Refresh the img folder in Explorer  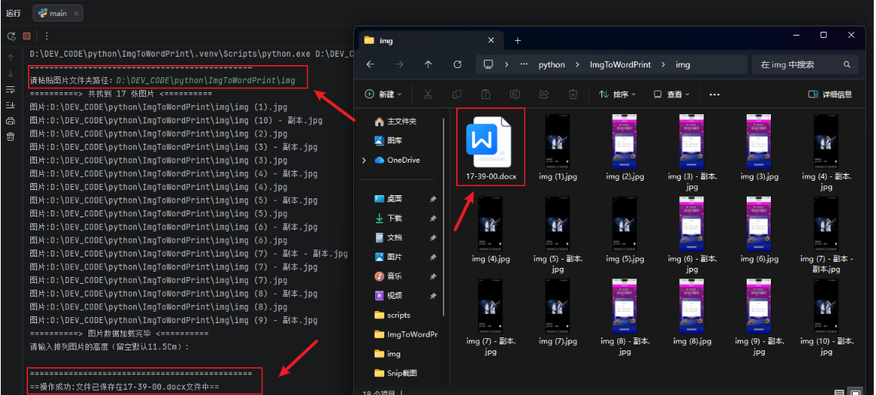coord(458,64)
